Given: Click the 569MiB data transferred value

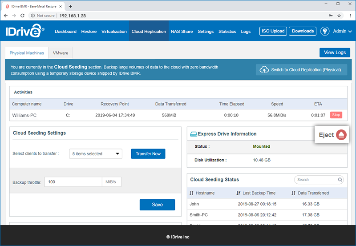Looking at the screenshot, I should (169, 115).
